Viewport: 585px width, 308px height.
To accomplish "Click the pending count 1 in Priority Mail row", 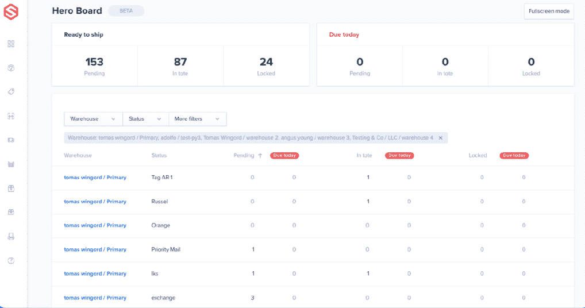I will [253, 249].
